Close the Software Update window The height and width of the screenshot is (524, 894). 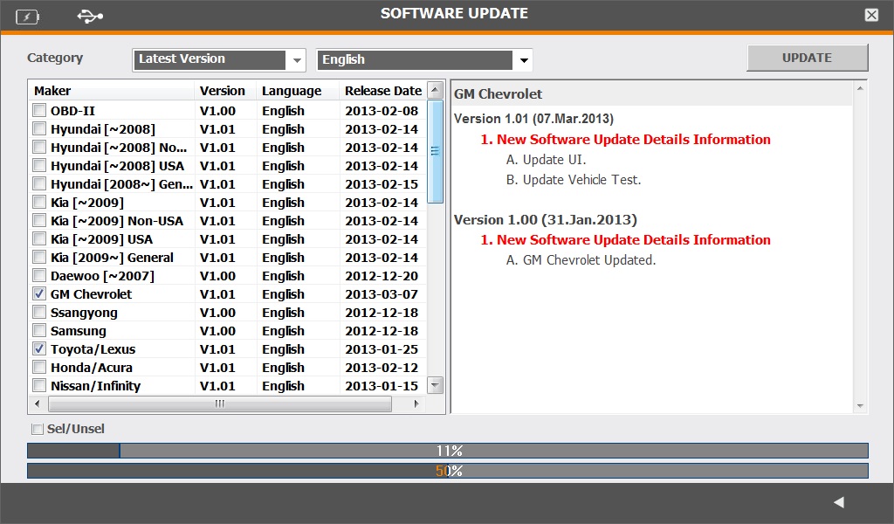(871, 15)
